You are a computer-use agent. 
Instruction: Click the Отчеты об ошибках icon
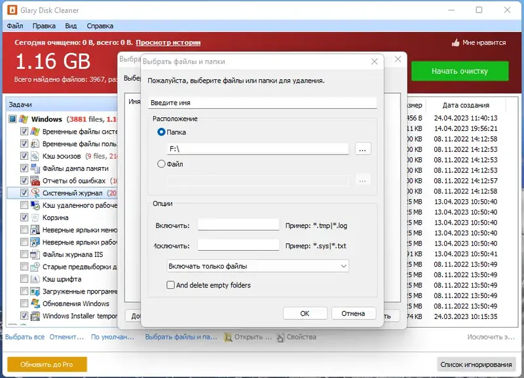pyautogui.click(x=35, y=180)
